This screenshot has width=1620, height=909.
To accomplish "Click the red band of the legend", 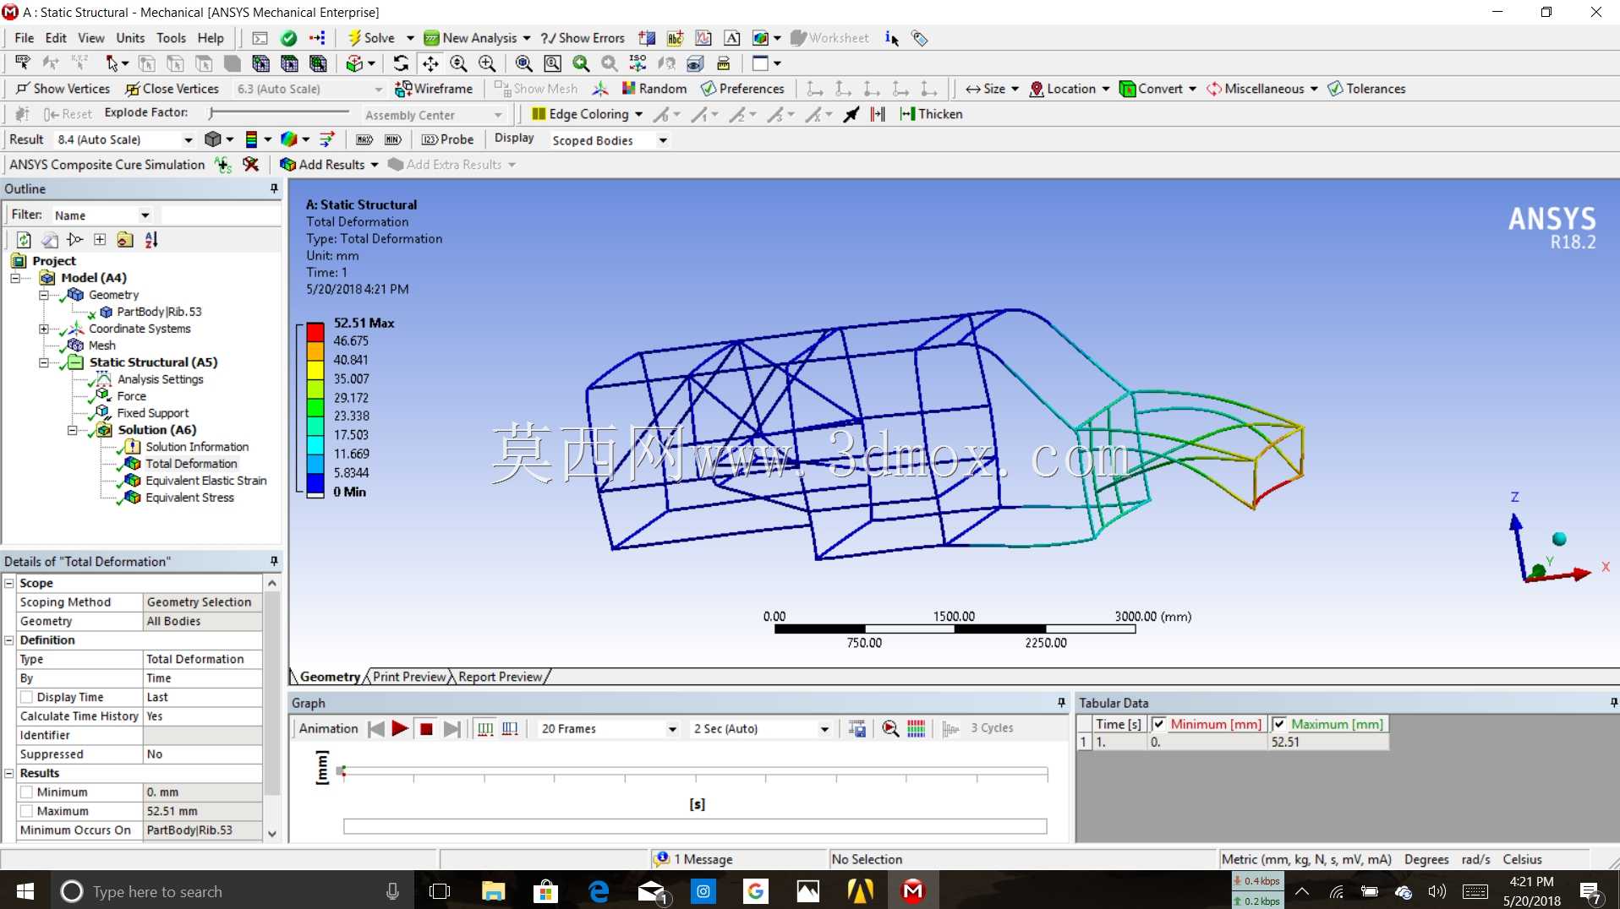I will point(315,331).
